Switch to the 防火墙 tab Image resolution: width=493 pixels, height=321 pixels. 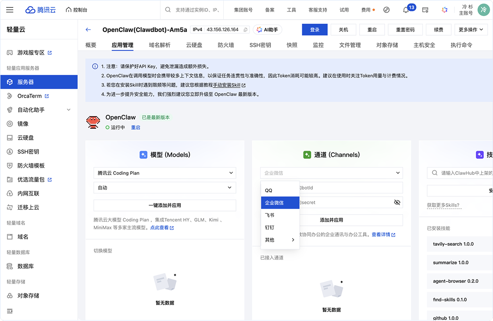225,45
